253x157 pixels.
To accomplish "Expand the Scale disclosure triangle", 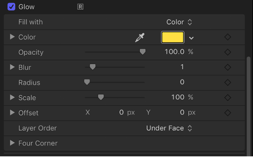I will (x=13, y=97).
